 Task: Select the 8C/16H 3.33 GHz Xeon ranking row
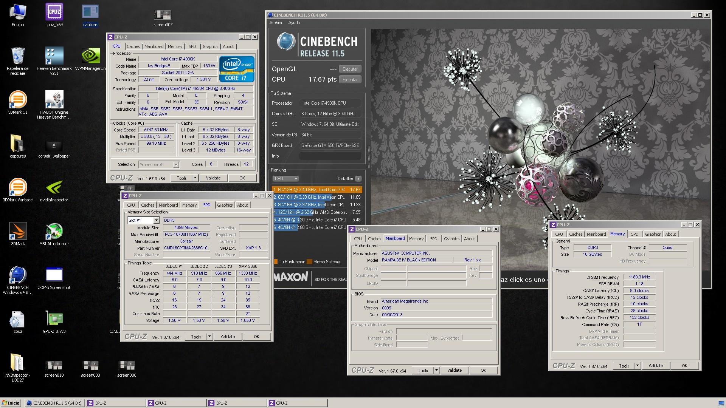tap(317, 197)
